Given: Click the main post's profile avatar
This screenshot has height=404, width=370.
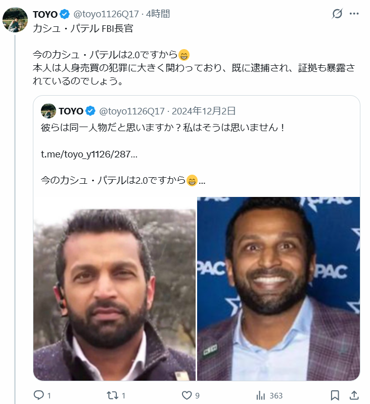Looking at the screenshot, I should [x=15, y=20].
